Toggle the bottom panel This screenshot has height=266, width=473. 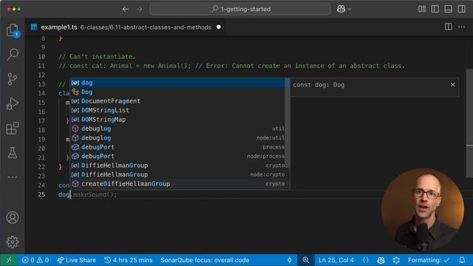pos(449,9)
